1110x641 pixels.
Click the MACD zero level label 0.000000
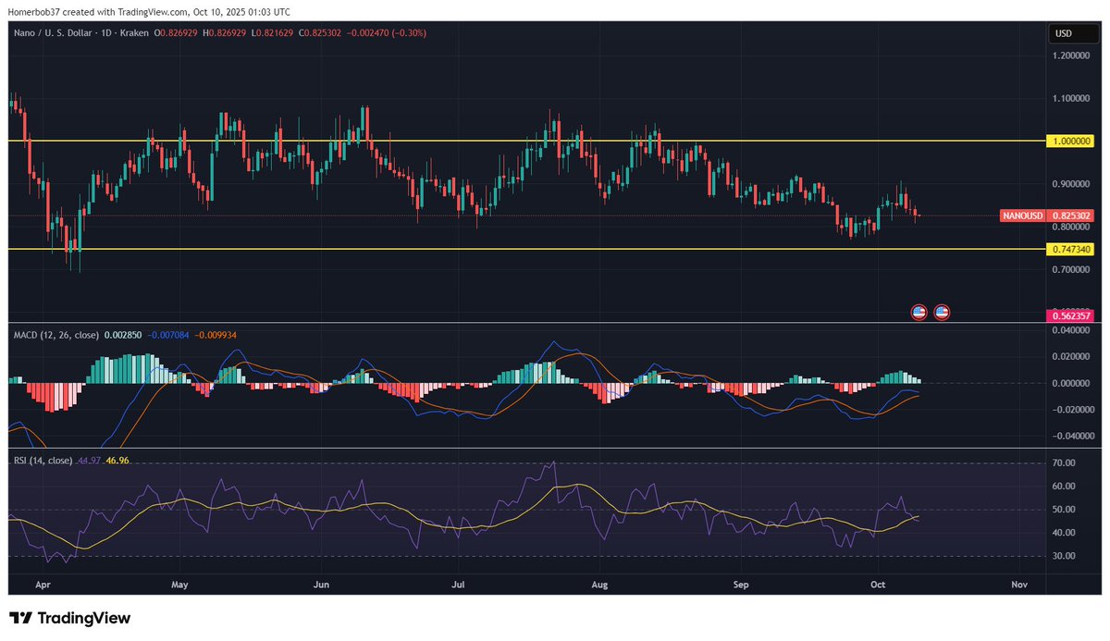(x=1073, y=383)
